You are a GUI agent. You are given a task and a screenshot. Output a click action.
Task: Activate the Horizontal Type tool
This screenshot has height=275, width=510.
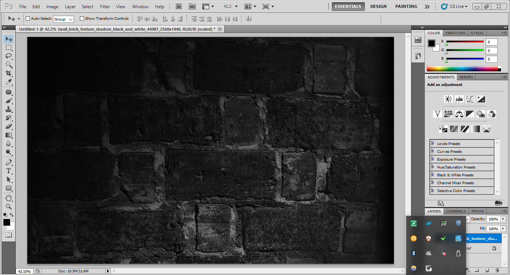pos(9,171)
